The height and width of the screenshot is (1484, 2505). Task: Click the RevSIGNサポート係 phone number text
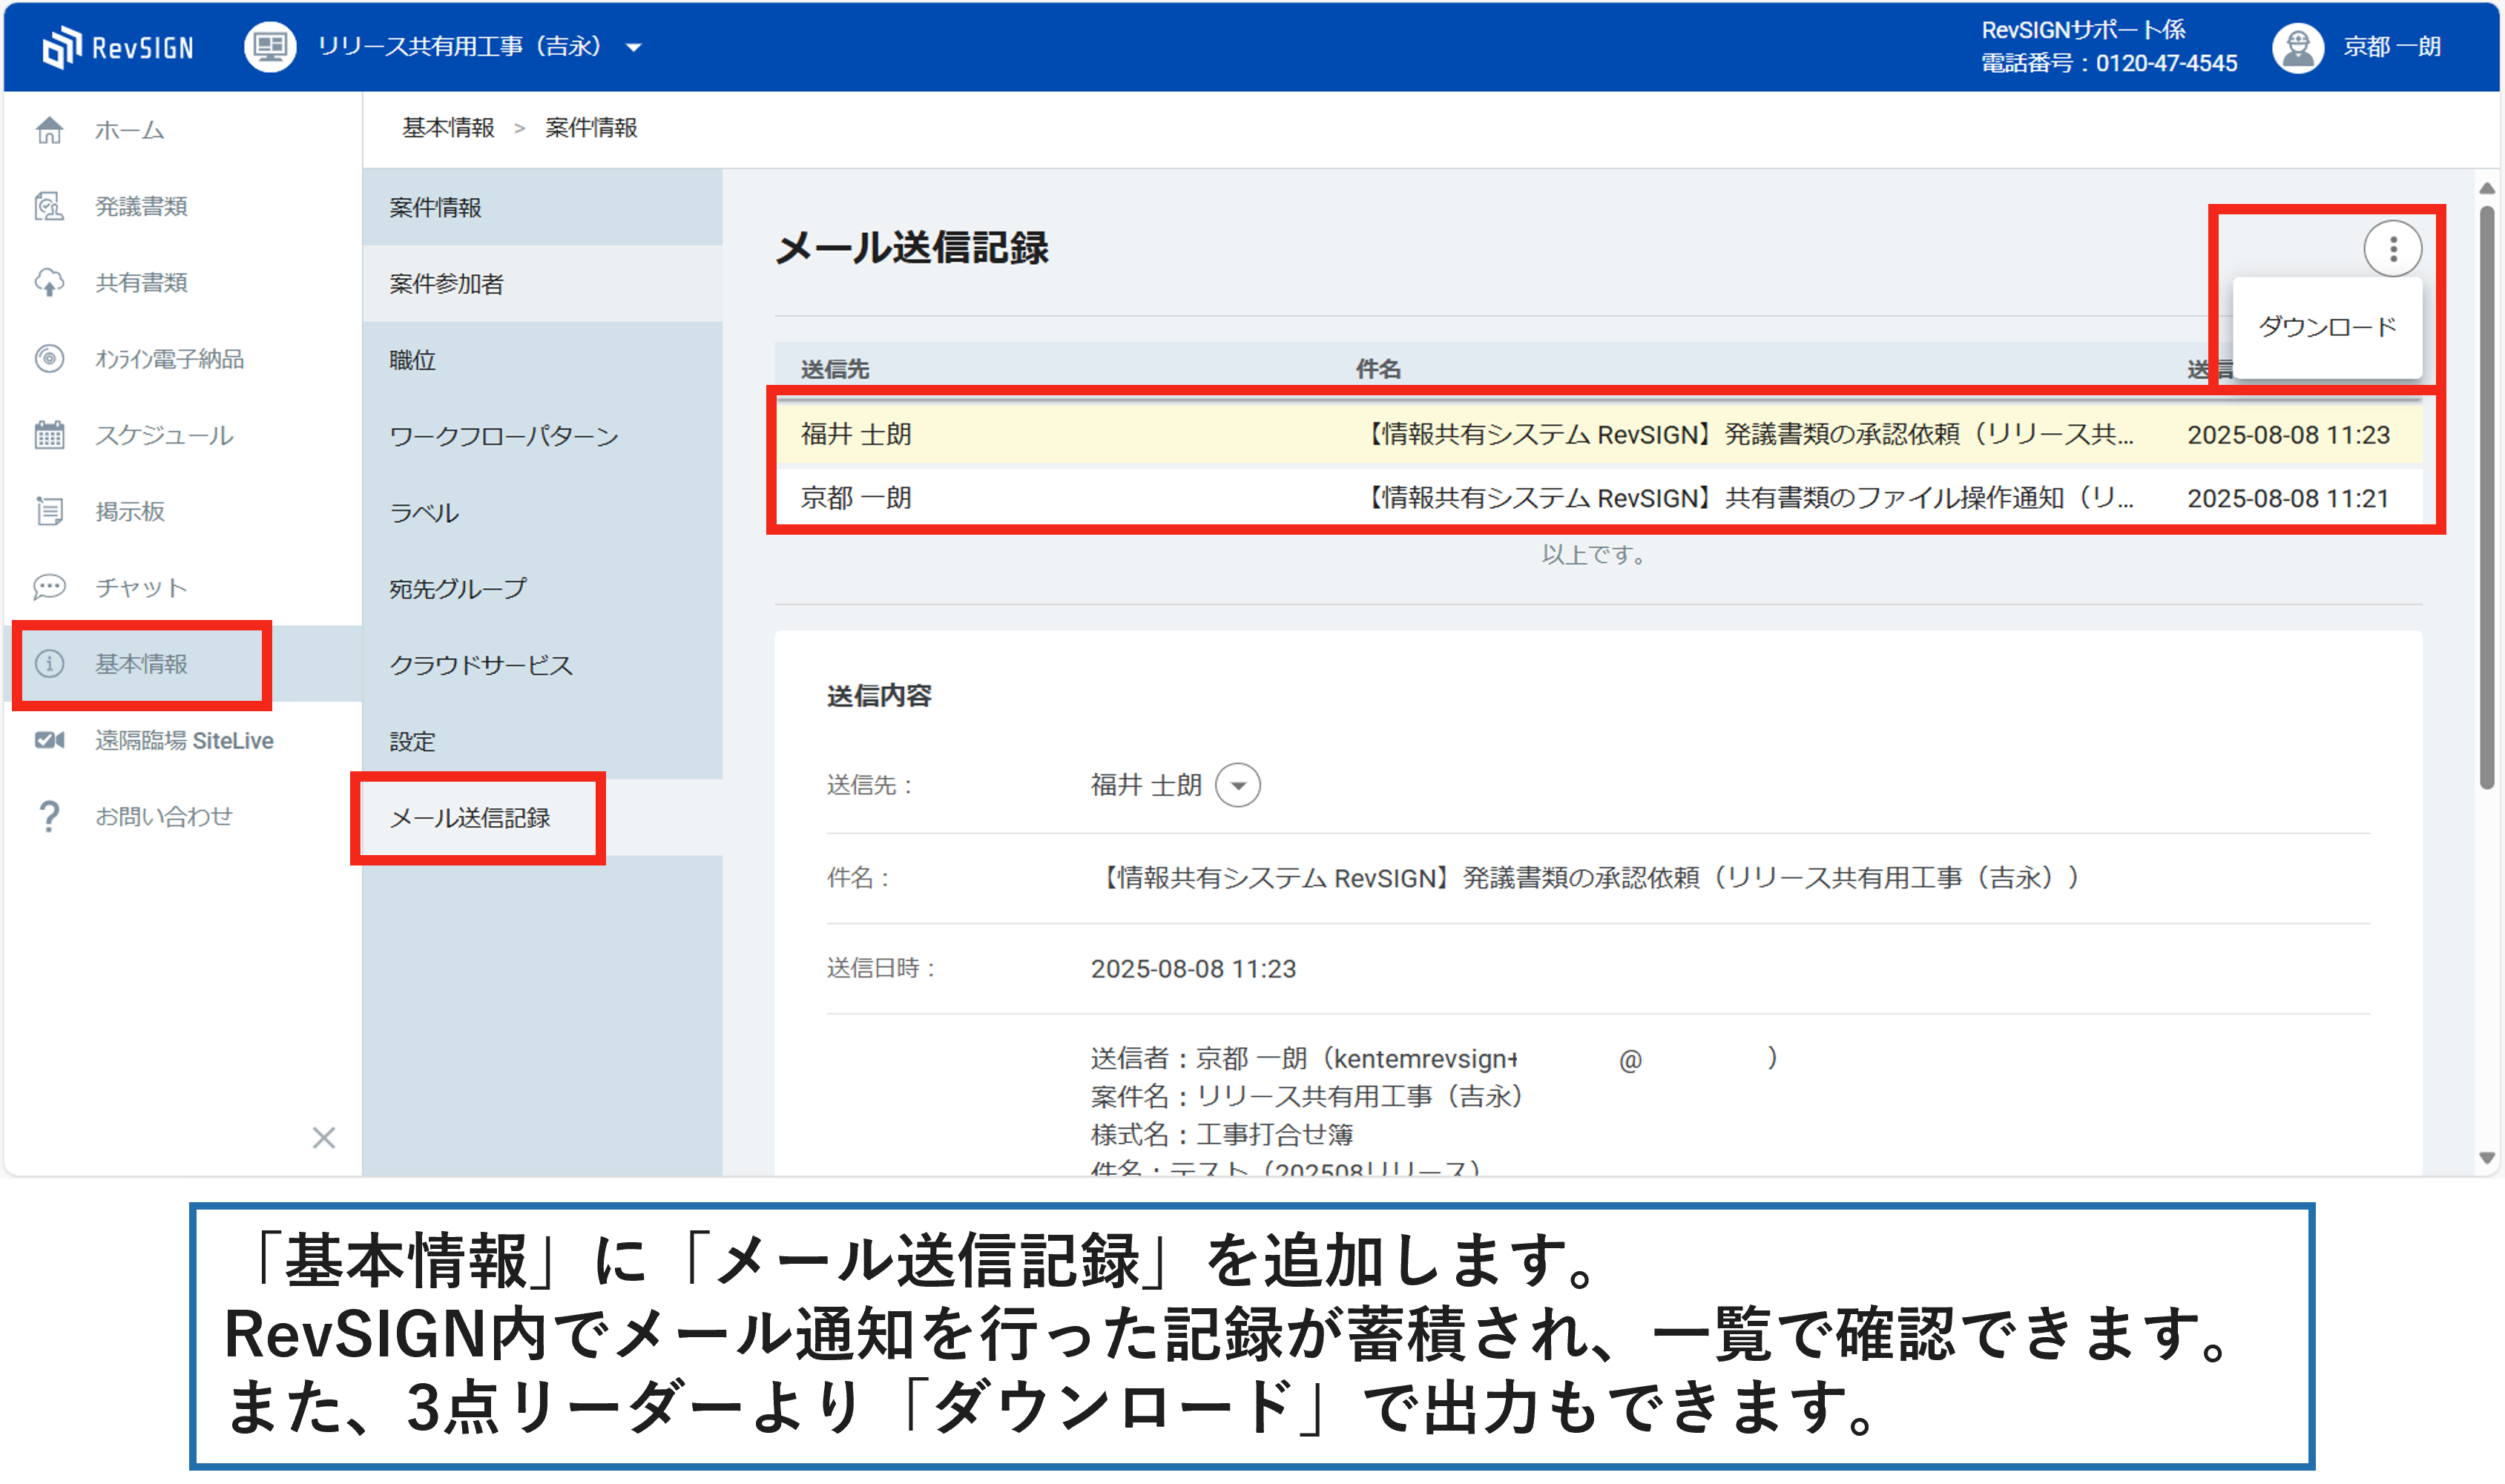[2108, 63]
